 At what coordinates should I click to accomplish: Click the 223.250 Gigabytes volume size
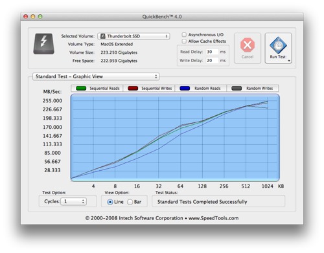[x=119, y=52]
